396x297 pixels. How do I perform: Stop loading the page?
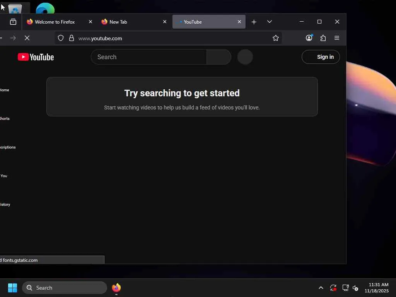pyautogui.click(x=27, y=38)
